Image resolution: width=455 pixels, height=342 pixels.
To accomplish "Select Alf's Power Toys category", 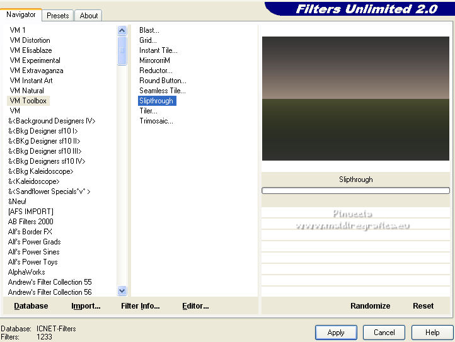I will pos(33,262).
